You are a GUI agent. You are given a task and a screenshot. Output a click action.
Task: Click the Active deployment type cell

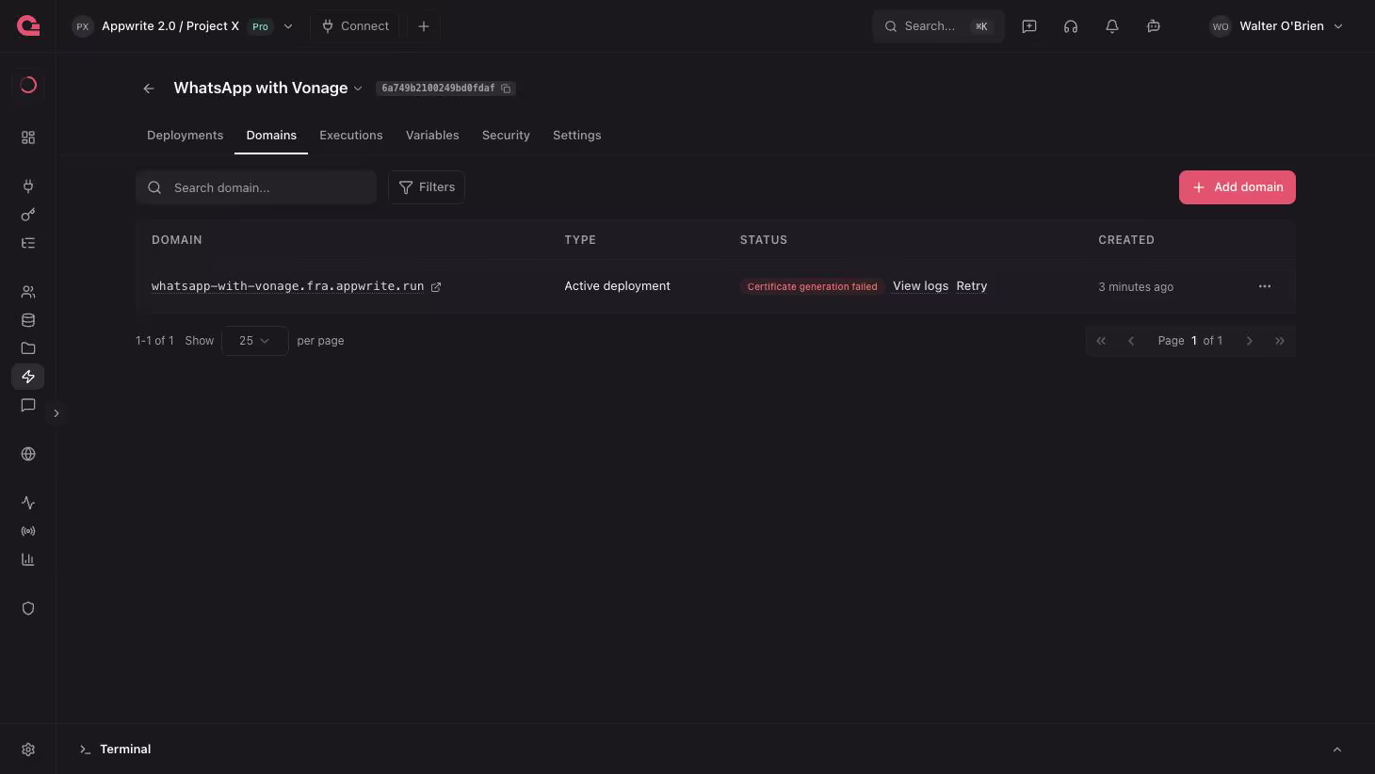click(x=618, y=286)
